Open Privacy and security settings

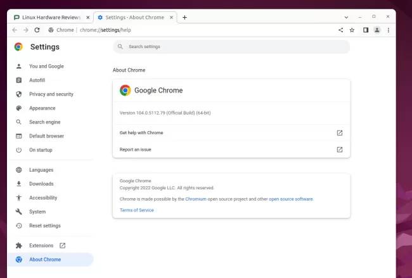click(x=51, y=94)
